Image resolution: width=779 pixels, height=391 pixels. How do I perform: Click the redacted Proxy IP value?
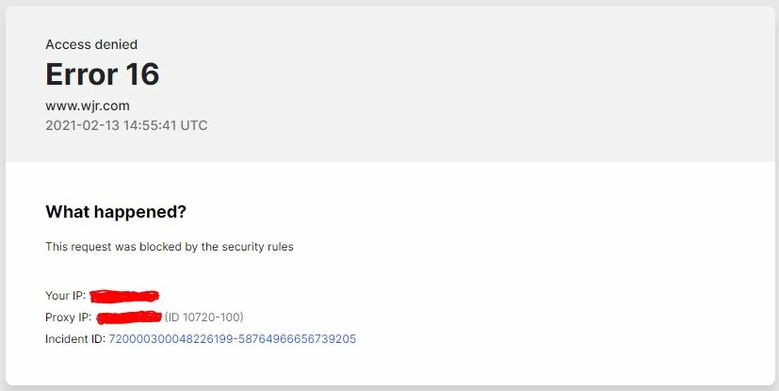(x=129, y=317)
